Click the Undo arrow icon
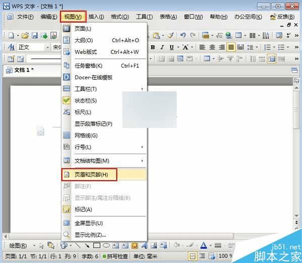302x263 pixels. [x=183, y=35]
